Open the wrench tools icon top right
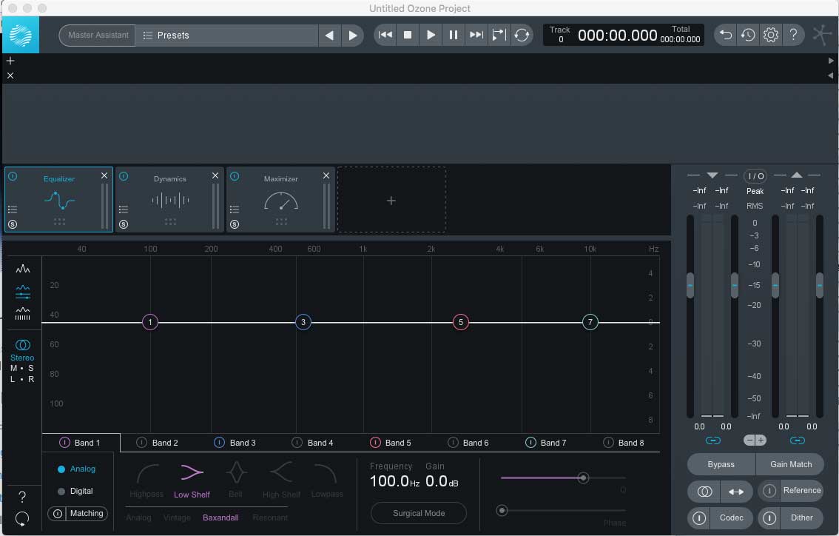The height and width of the screenshot is (536, 839). click(822, 35)
